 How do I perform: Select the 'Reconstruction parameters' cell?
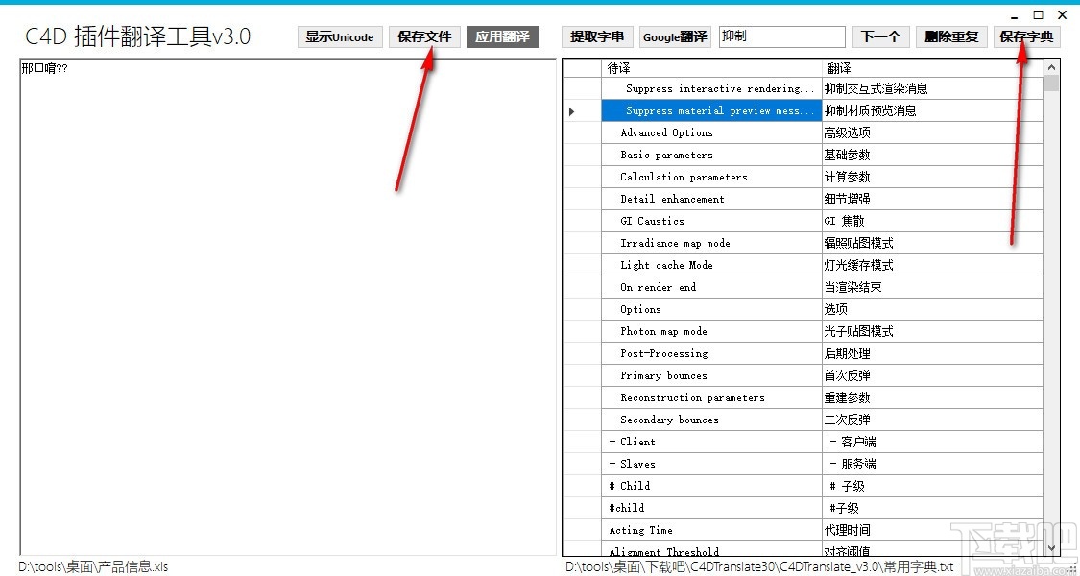click(711, 397)
